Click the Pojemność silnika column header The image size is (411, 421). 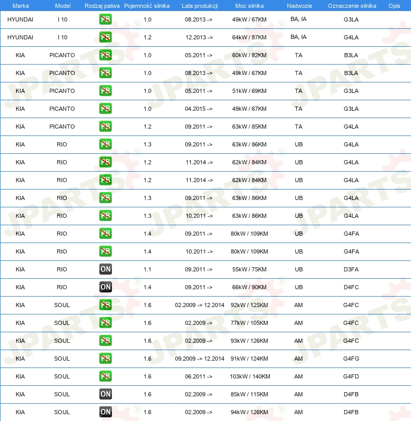[x=147, y=6]
